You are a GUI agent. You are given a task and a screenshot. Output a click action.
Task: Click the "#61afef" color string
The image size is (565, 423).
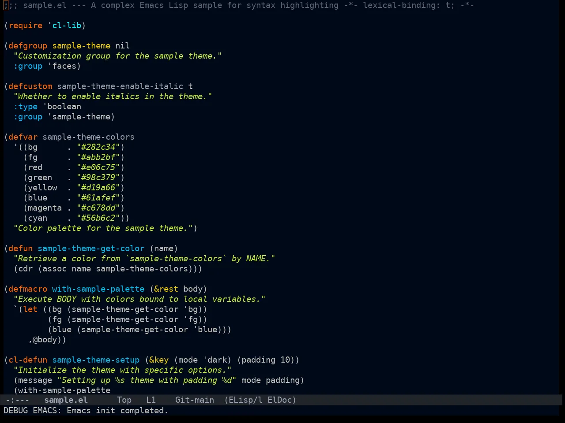point(98,198)
